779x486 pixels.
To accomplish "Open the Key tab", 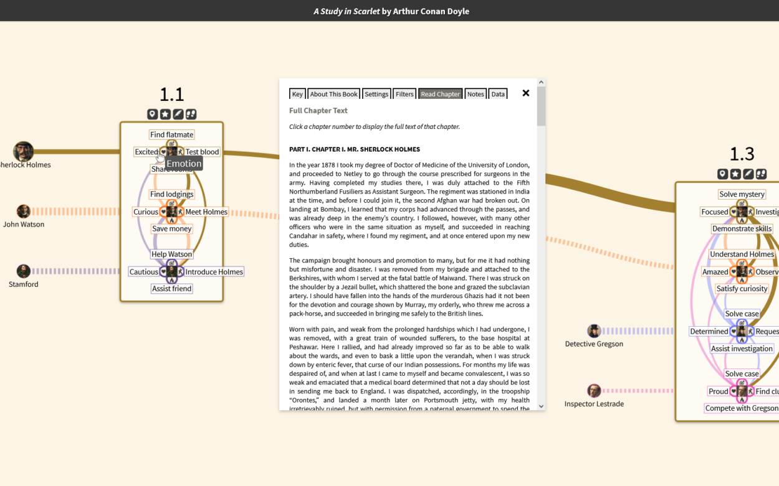I will point(297,94).
